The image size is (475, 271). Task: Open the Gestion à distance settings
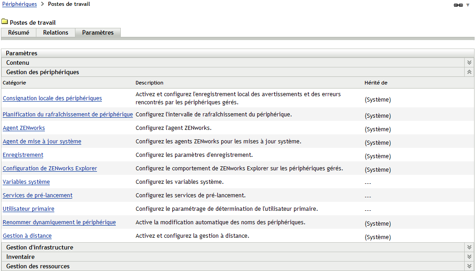tap(27, 236)
